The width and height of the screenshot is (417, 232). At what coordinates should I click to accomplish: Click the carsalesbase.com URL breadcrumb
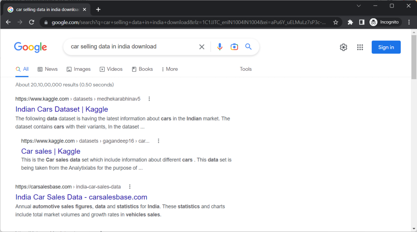point(68,187)
